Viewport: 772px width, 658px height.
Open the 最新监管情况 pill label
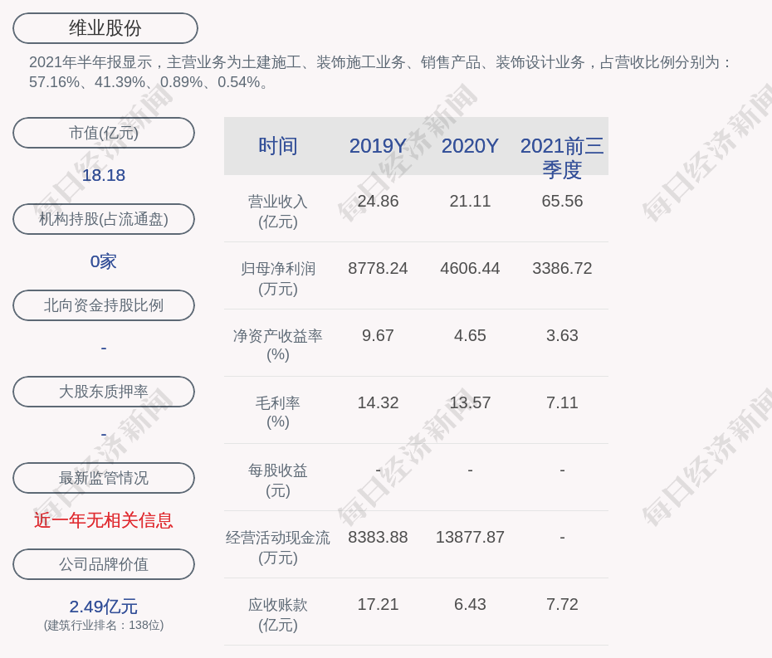tap(104, 478)
